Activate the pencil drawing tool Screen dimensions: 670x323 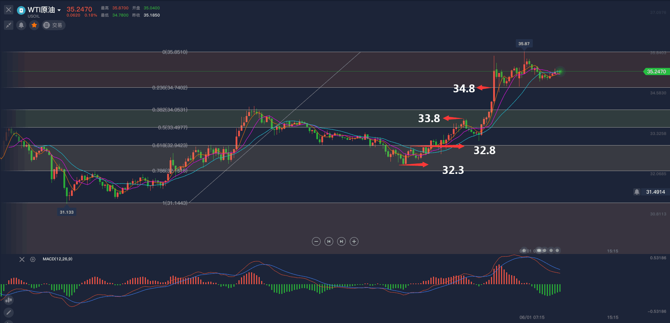coord(9,313)
